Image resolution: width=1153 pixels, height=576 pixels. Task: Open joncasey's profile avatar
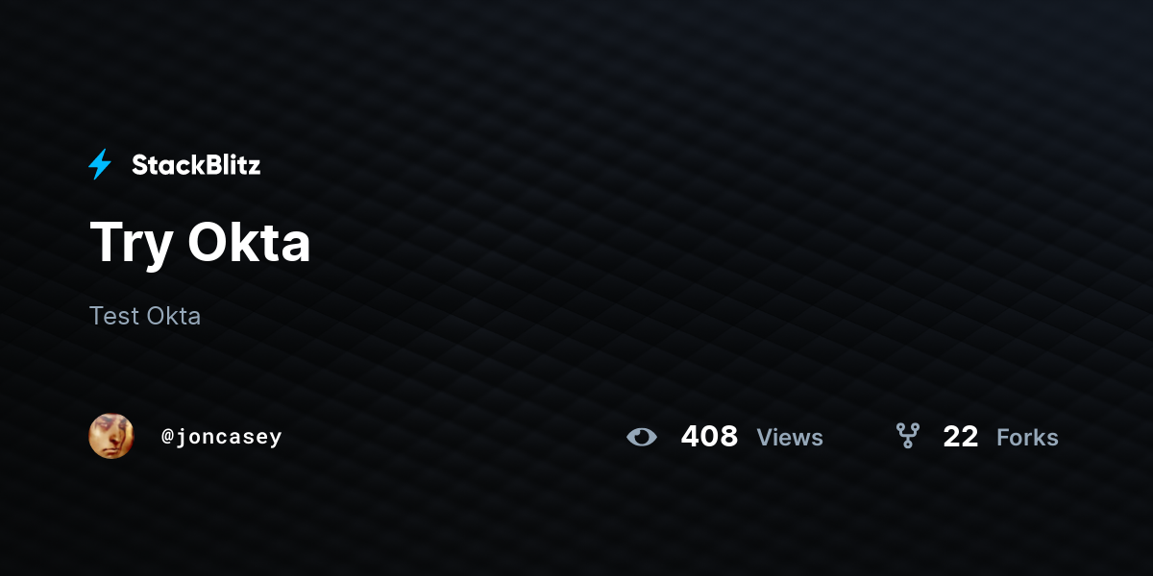pos(111,436)
